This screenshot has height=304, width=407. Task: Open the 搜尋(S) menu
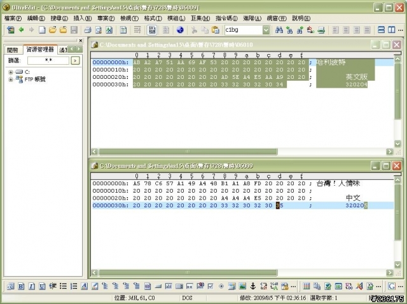click(x=59, y=18)
